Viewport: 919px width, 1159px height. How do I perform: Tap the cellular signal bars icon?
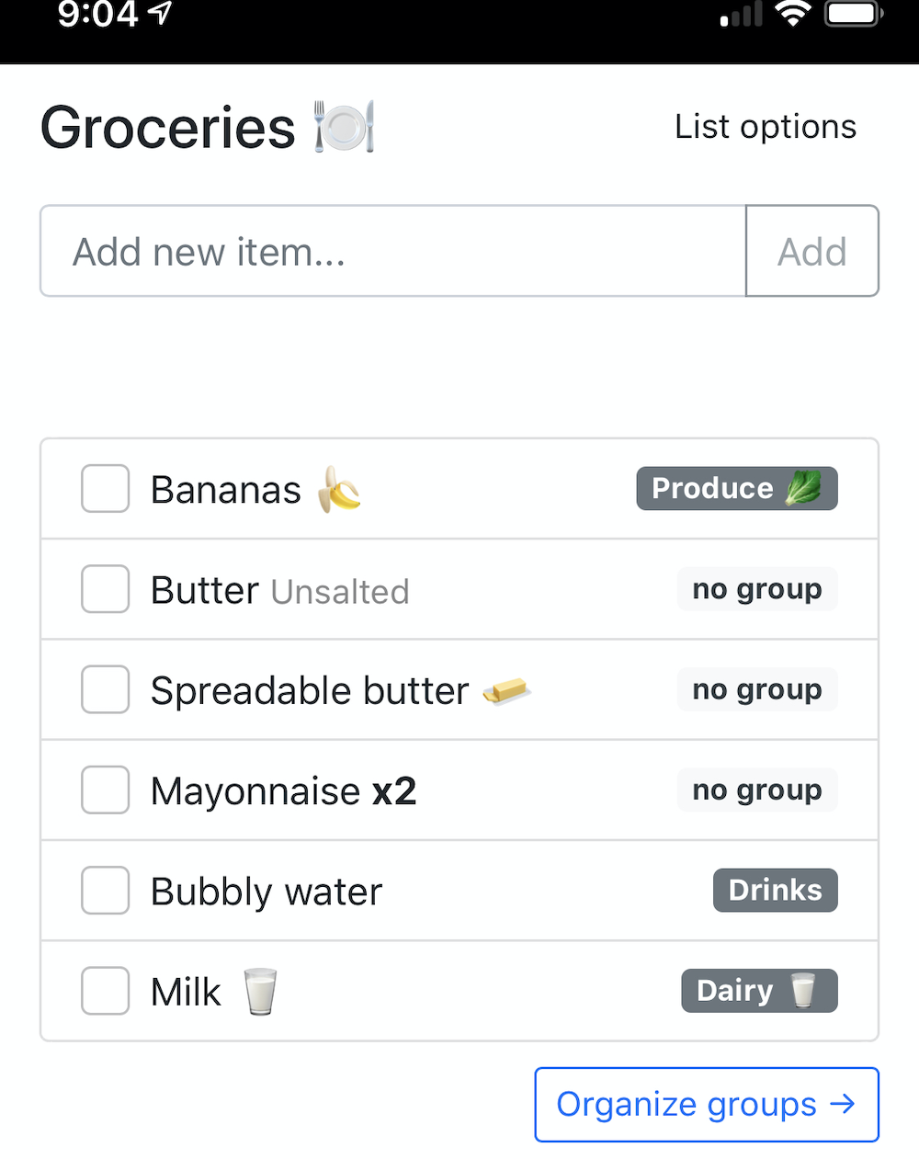pos(741,15)
